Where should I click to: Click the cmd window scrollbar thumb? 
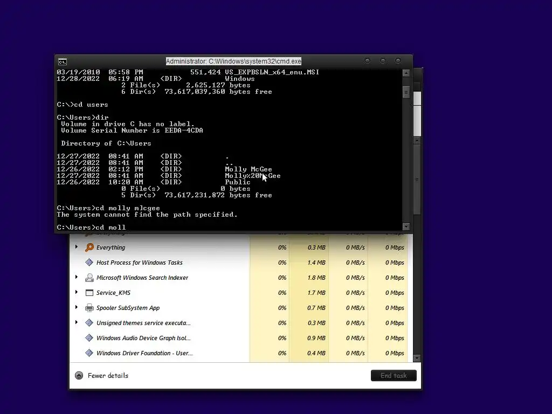tap(406, 93)
